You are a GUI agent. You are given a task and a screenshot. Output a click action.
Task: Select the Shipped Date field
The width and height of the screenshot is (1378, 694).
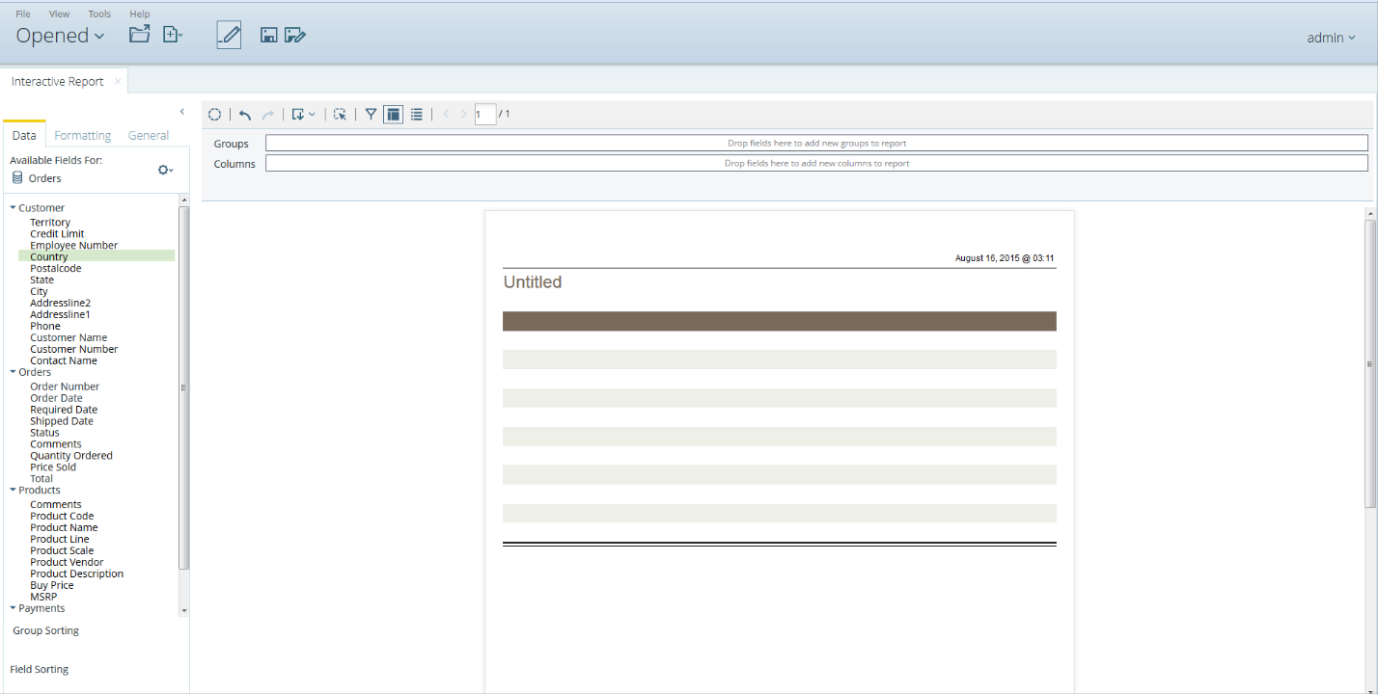click(x=62, y=421)
